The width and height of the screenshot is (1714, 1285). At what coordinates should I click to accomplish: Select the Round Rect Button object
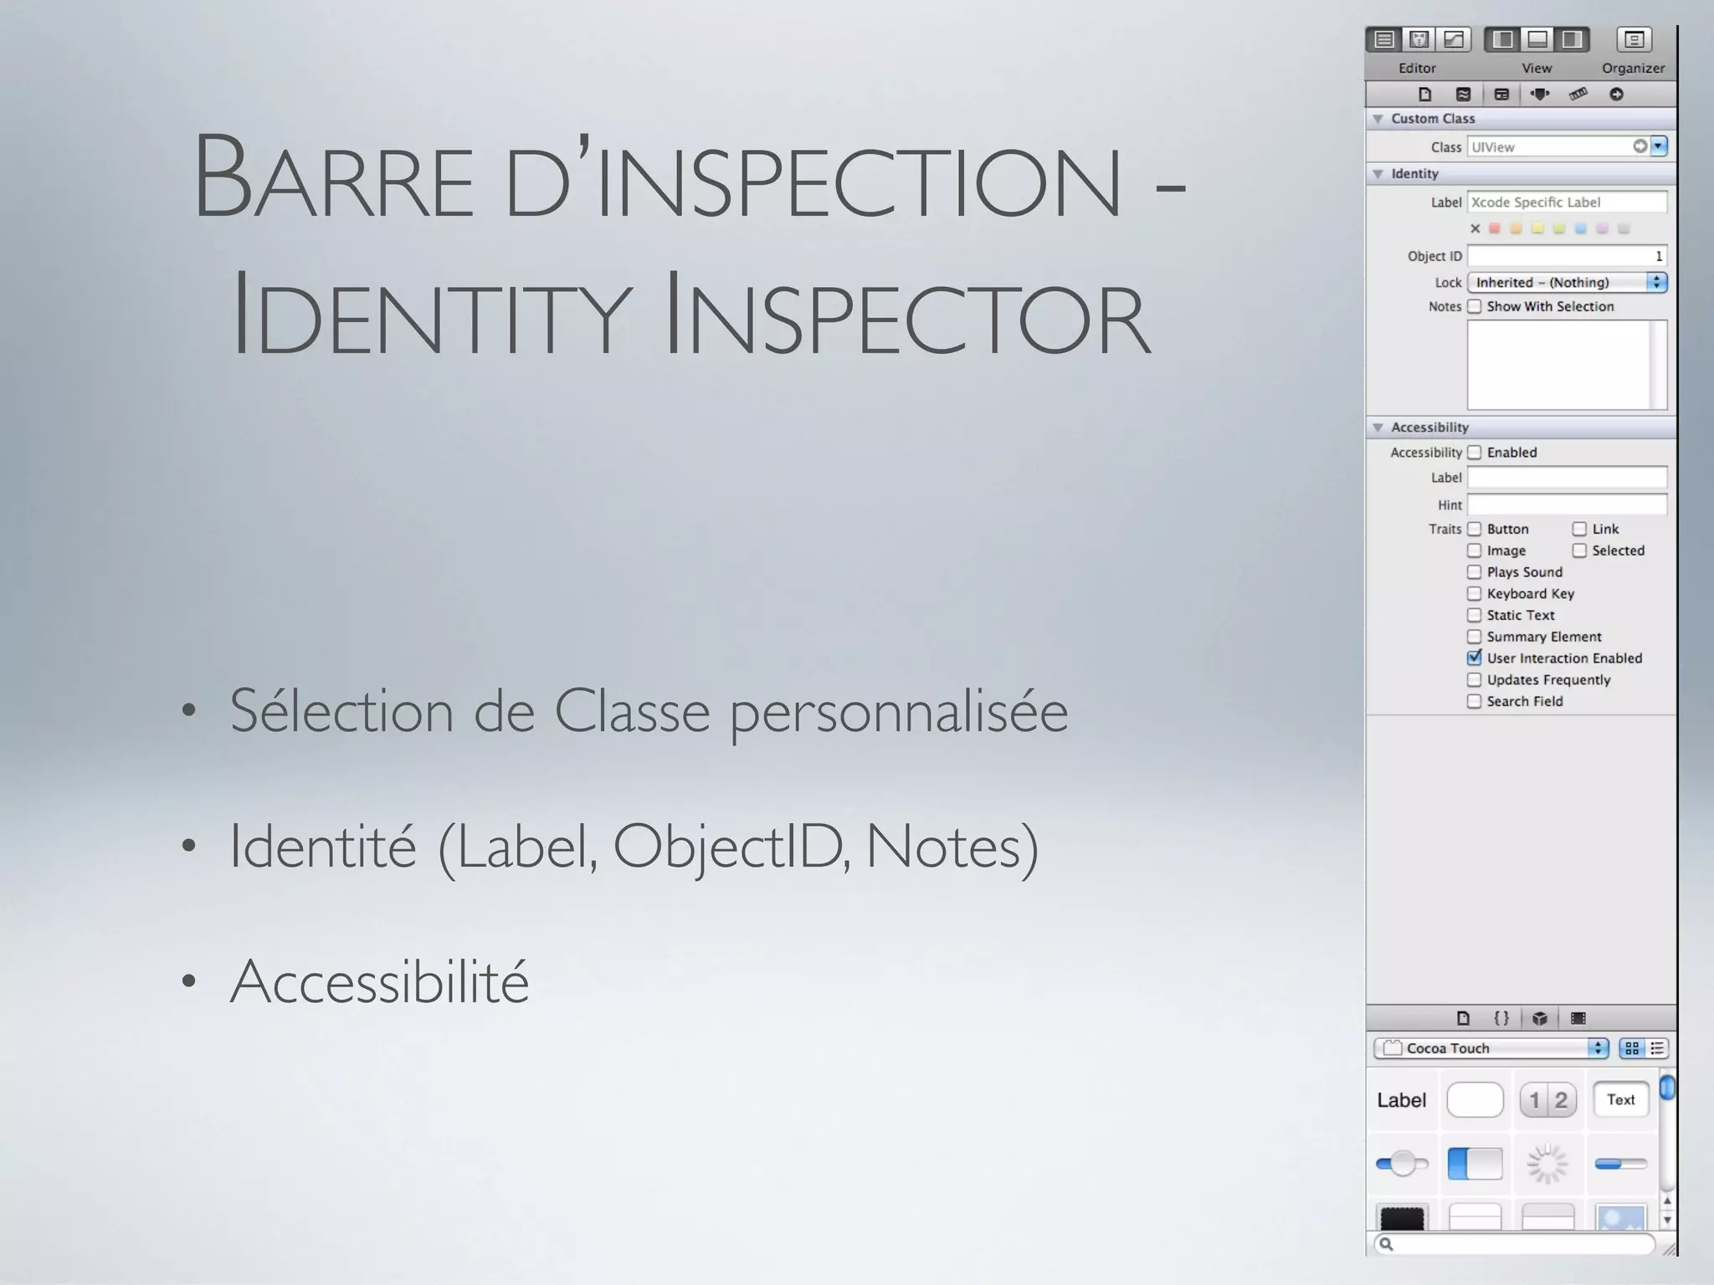1475,1100
